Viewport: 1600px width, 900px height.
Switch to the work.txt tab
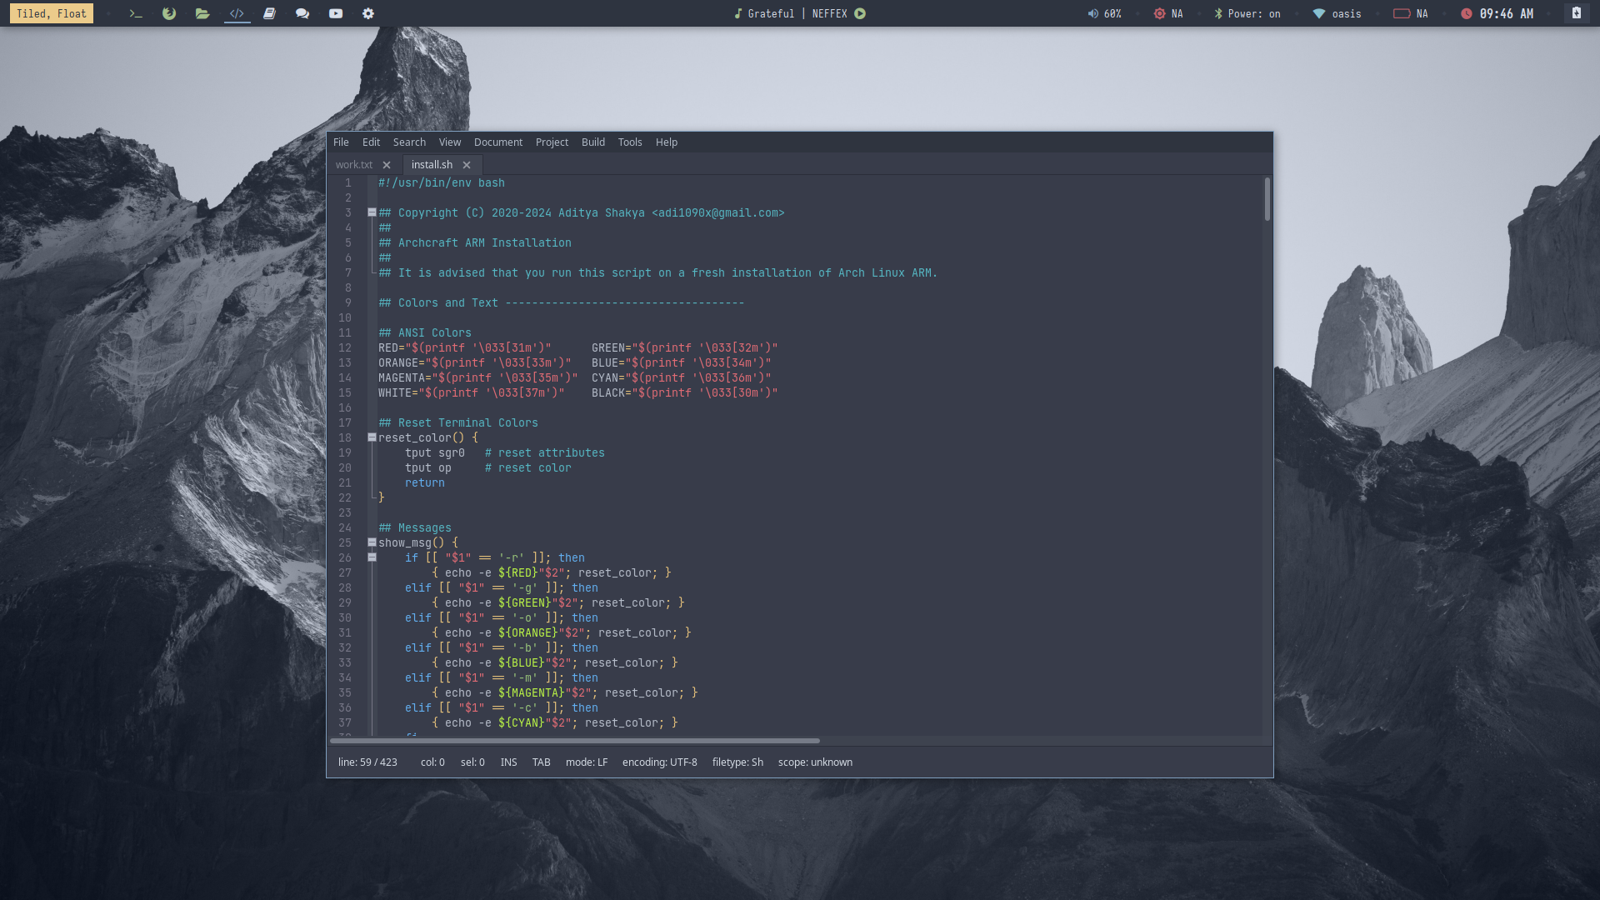354,165
